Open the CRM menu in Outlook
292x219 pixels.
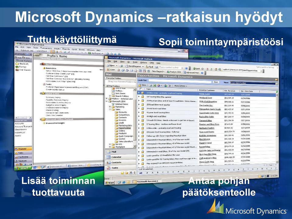152,63
